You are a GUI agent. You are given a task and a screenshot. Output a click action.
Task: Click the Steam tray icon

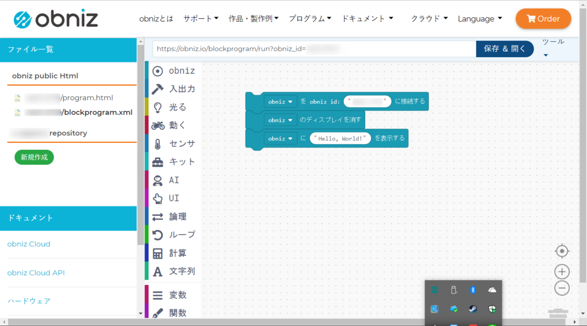click(473, 309)
